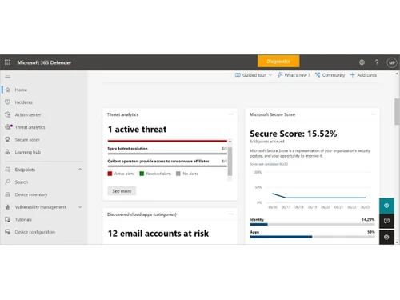Image resolution: width=400 pixels, height=300 pixels.
Task: Open settings gear in top bar
Action: (362, 62)
